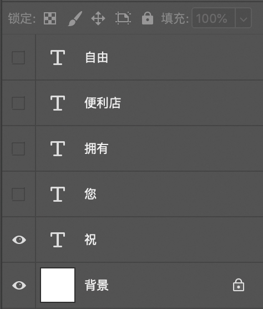This screenshot has width=263, height=309.
Task: Click the prevent artboard auto-nesting icon
Action: tap(123, 18)
